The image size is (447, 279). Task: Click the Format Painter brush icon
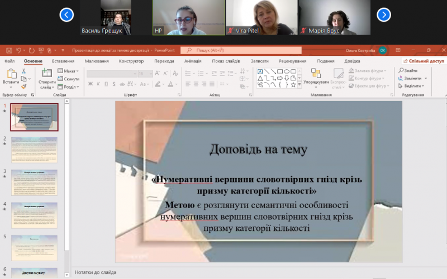[24, 86]
